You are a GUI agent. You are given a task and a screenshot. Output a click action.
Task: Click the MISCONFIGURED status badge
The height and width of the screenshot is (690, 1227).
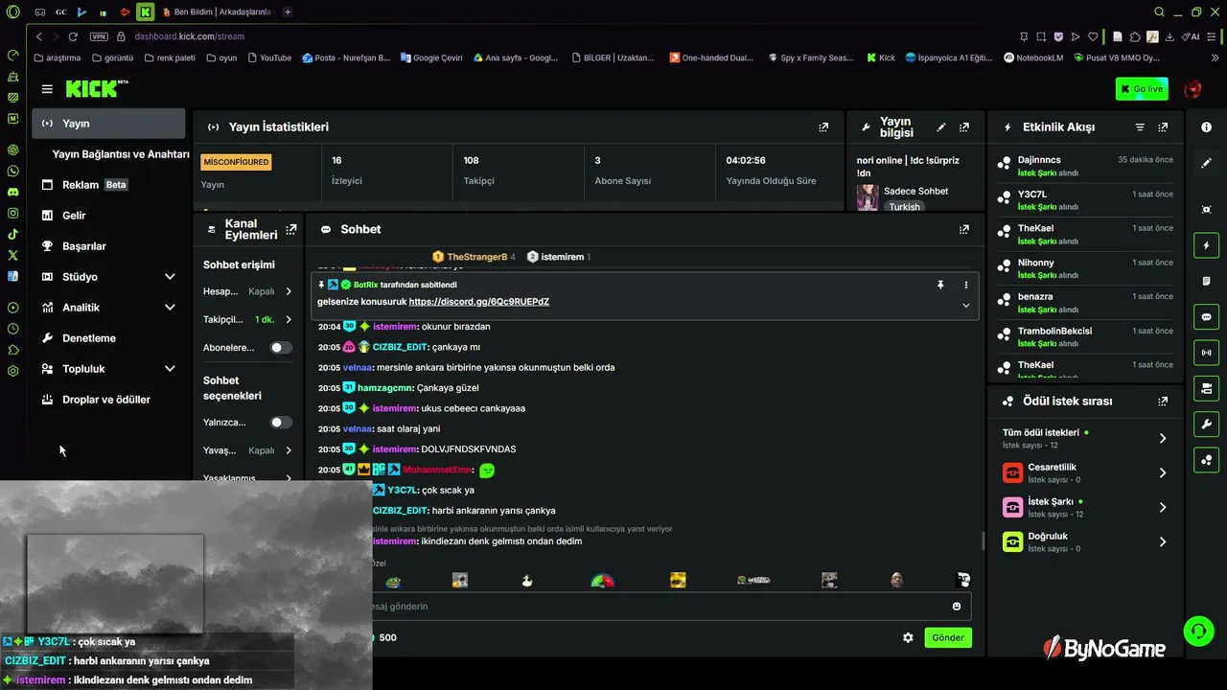pyautogui.click(x=236, y=162)
